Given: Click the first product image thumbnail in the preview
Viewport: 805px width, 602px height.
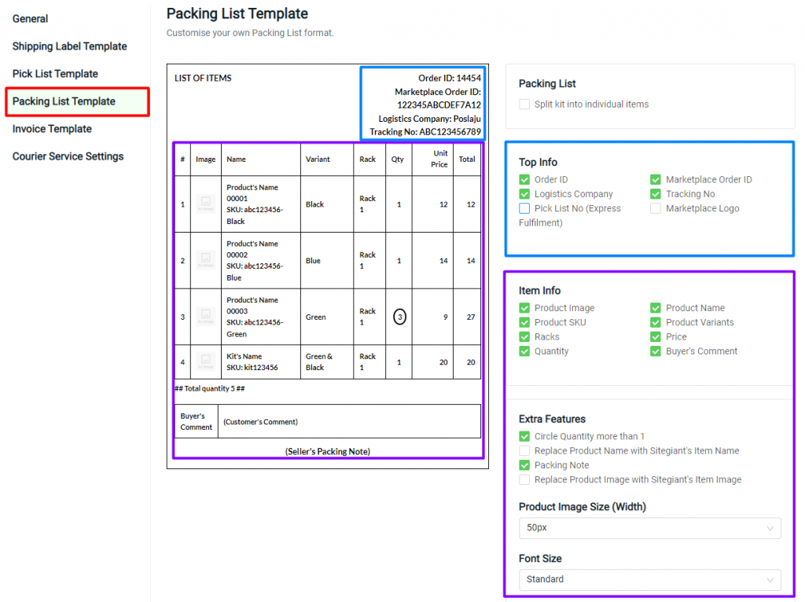Looking at the screenshot, I should click(x=205, y=204).
